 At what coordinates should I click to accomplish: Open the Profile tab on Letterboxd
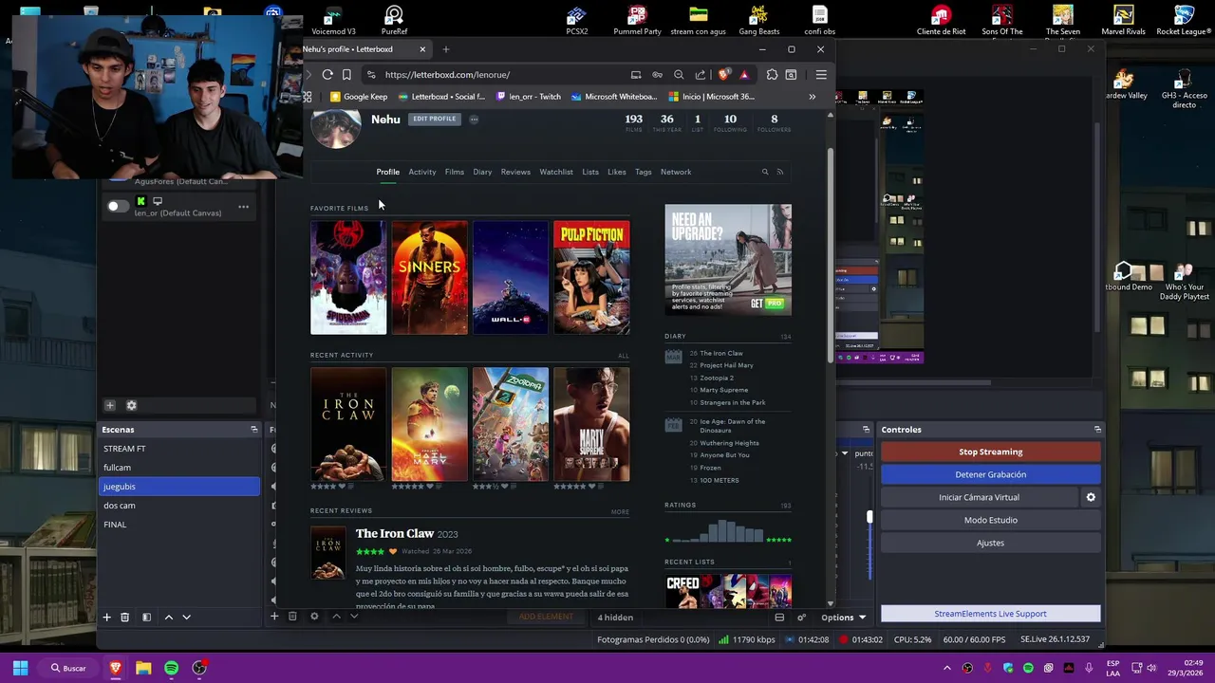pyautogui.click(x=387, y=172)
